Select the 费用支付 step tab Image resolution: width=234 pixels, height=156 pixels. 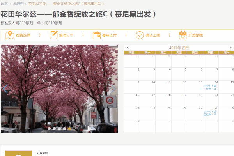110,35
